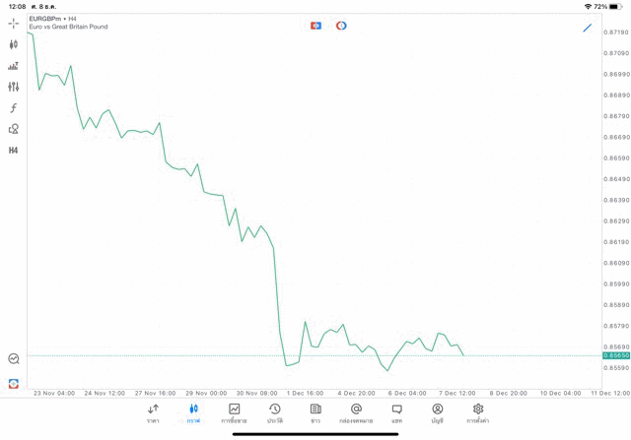This screenshot has height=440, width=631.
Task: Open the drawing objects shapes tool
Action: (13, 129)
